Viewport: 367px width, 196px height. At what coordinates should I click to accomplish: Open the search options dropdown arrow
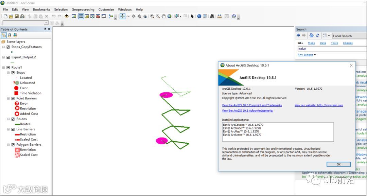tap(329, 36)
